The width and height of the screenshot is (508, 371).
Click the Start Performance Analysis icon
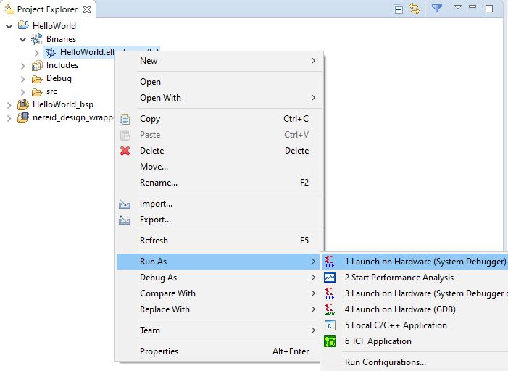click(330, 278)
